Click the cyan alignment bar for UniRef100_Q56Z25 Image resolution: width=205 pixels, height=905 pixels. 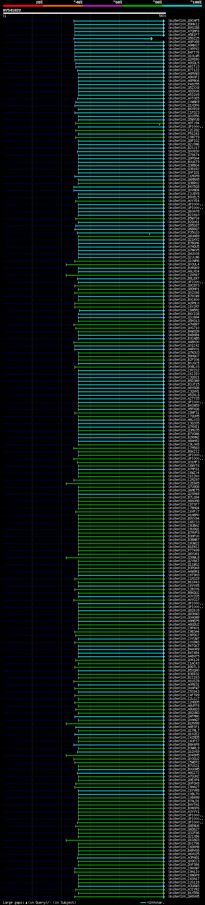coord(113,39)
